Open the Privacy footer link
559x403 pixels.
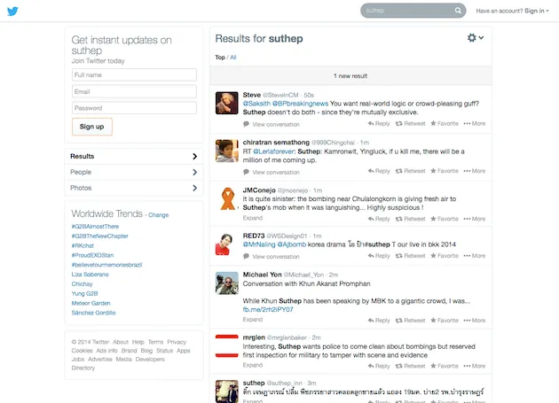click(x=177, y=342)
